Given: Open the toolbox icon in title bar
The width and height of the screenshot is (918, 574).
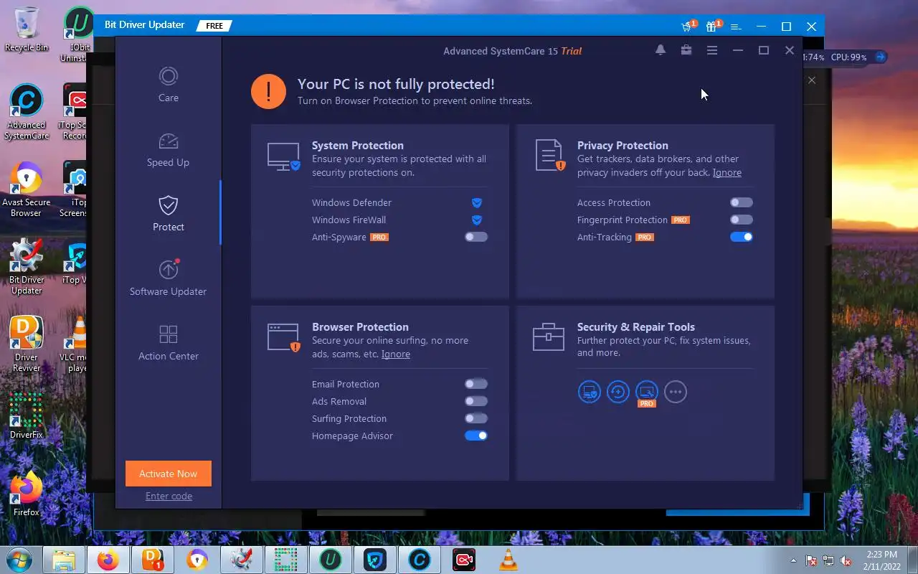Looking at the screenshot, I should pyautogui.click(x=686, y=50).
